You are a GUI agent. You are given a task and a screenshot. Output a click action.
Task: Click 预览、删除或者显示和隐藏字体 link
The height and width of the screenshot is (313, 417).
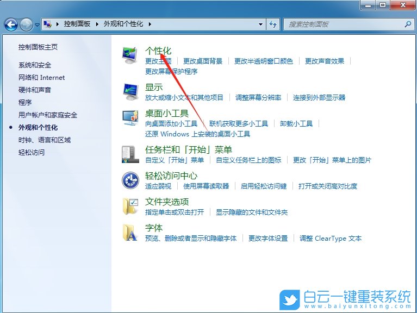[x=191, y=239]
